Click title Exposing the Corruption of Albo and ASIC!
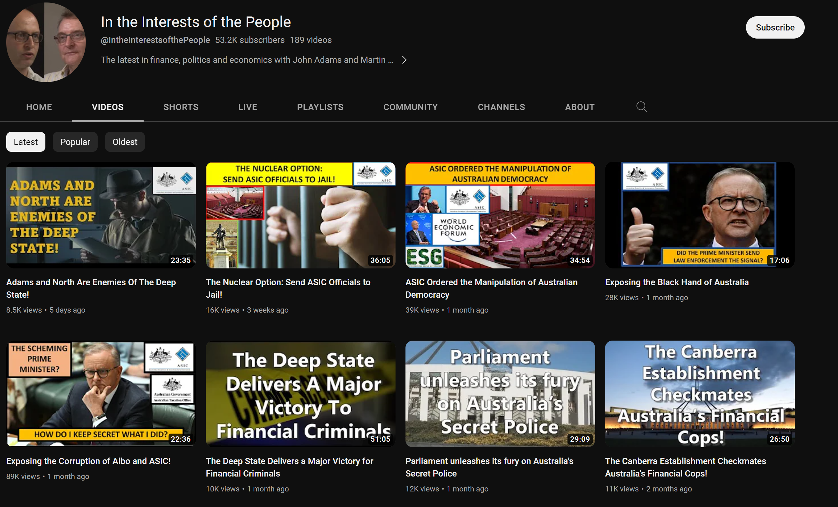This screenshot has height=507, width=838. 88,461
